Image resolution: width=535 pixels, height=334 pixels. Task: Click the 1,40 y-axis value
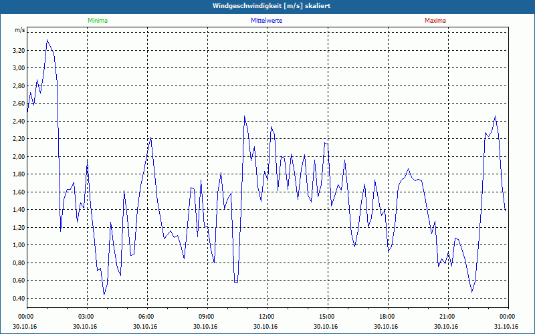20,210
